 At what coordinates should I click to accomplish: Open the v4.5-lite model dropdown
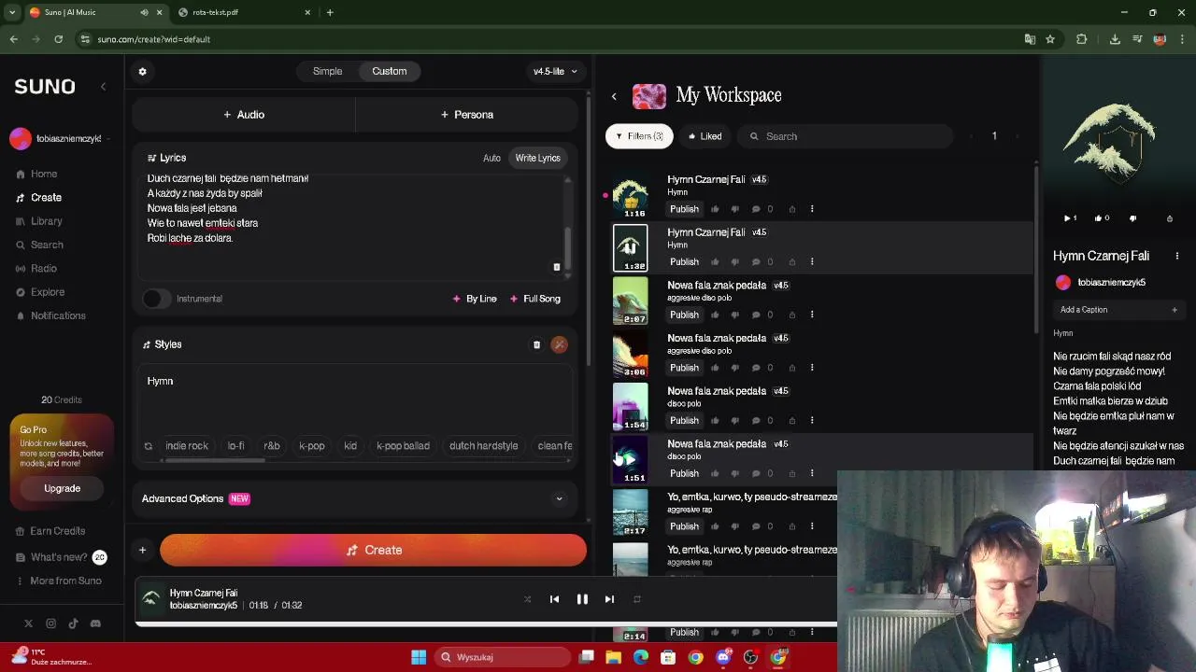(x=555, y=71)
